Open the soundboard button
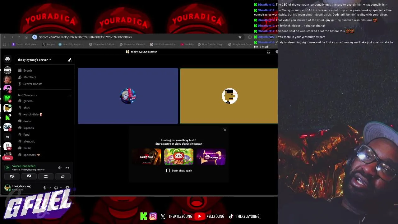The image size is (398, 224). [63, 176]
